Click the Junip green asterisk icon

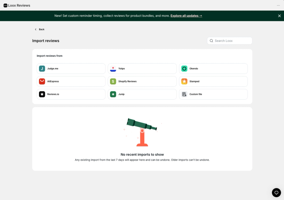click(x=113, y=94)
